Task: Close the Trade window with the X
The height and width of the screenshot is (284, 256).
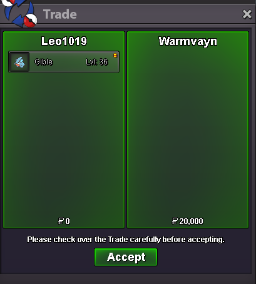Action: click(247, 14)
